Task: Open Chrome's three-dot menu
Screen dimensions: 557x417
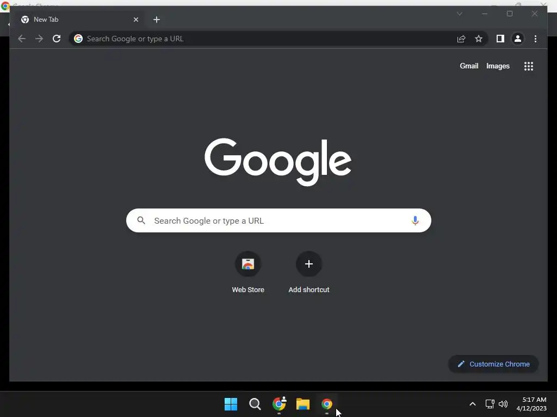Action: 535,39
